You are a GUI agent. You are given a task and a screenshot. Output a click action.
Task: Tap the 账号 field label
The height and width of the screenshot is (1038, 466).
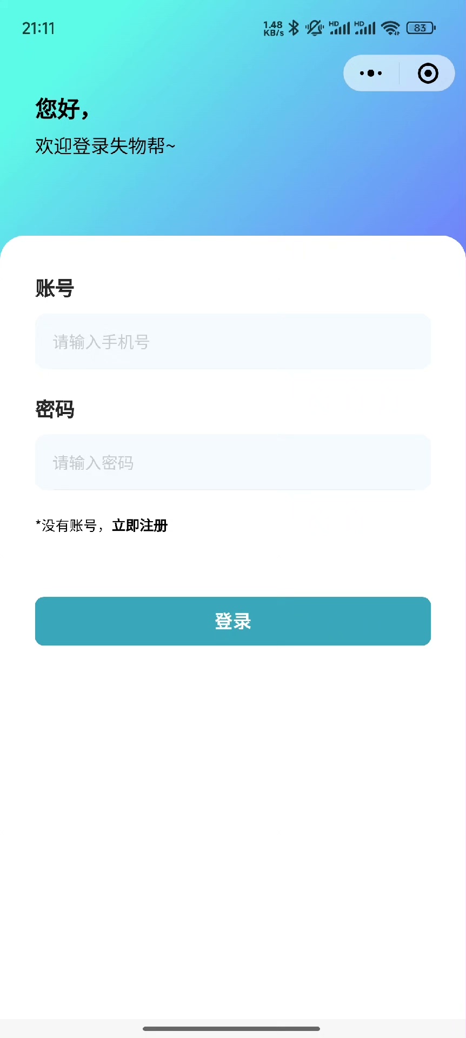[55, 288]
